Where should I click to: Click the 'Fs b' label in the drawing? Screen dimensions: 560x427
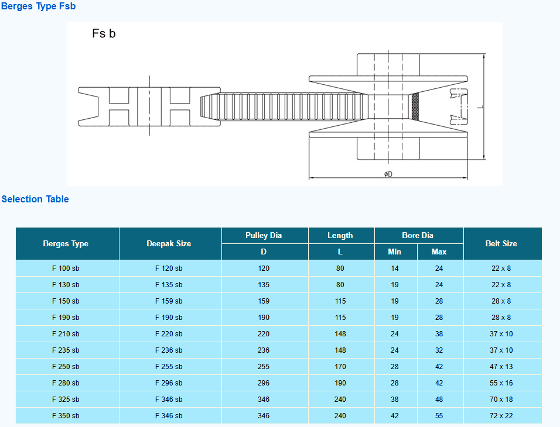[x=104, y=33]
